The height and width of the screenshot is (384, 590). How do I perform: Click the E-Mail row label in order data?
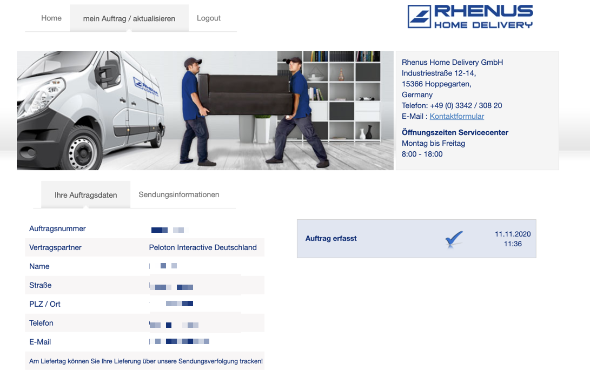pos(40,342)
